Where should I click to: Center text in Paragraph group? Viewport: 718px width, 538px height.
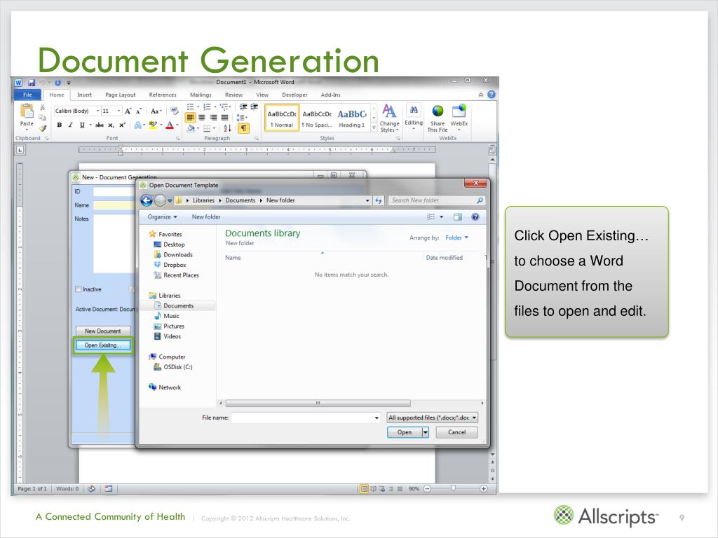[x=201, y=118]
